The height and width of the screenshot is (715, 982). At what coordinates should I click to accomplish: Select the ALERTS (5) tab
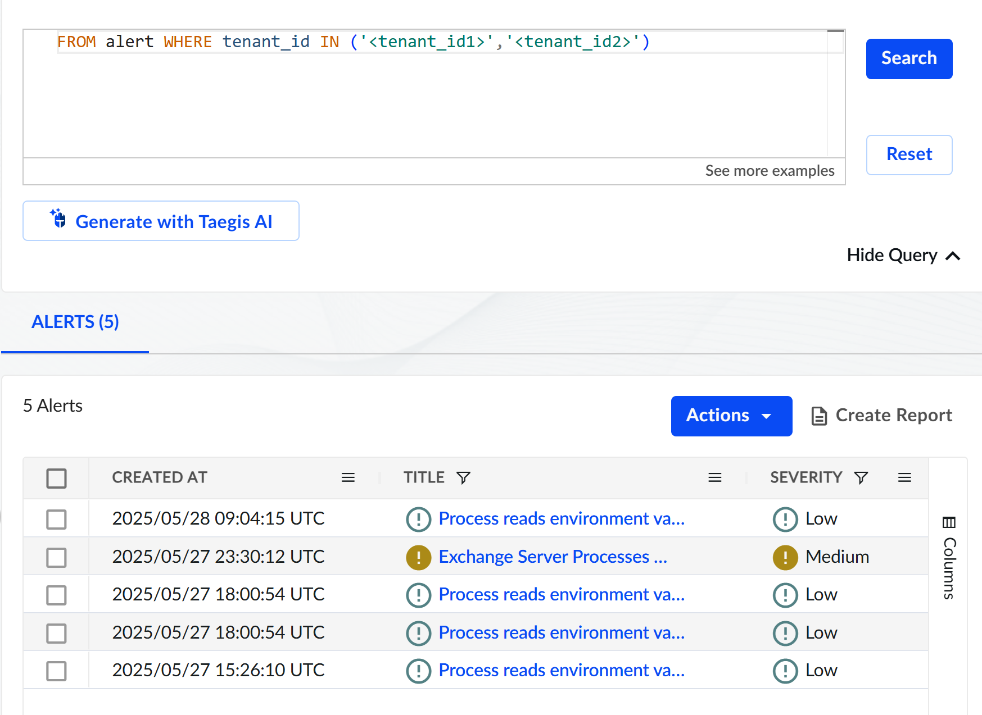coord(75,322)
